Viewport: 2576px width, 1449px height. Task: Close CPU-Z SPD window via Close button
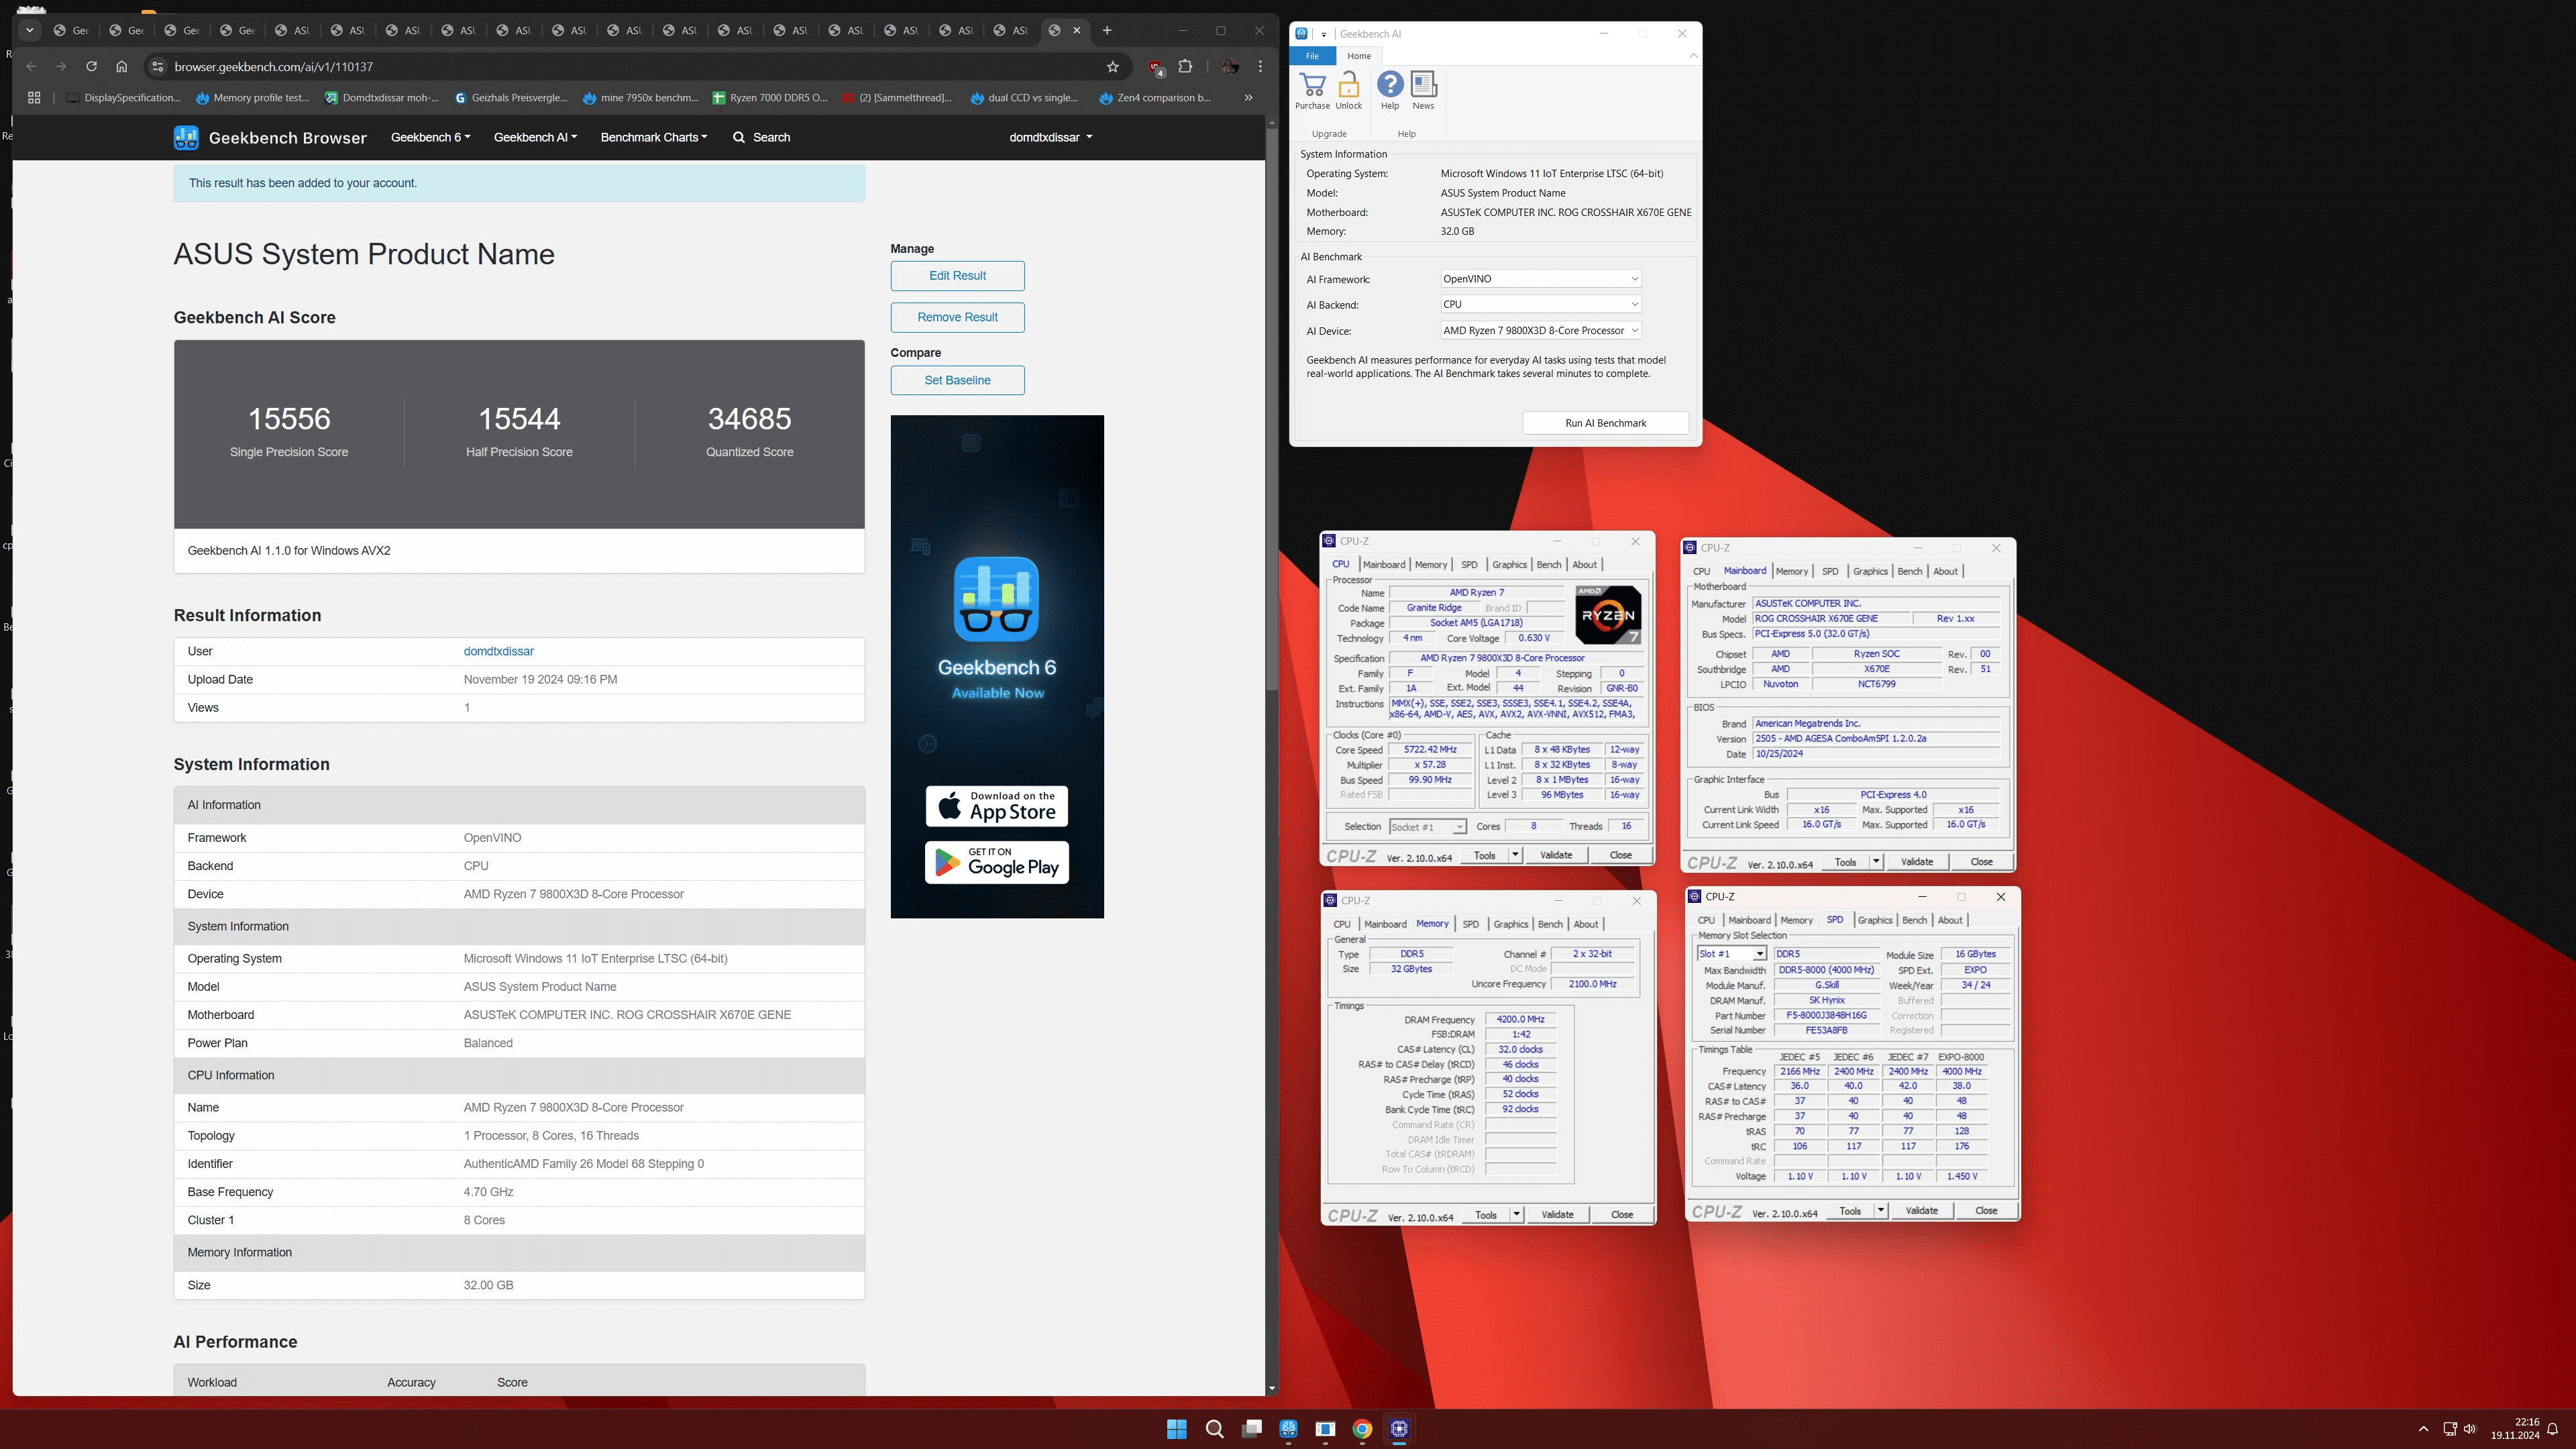(1986, 1211)
